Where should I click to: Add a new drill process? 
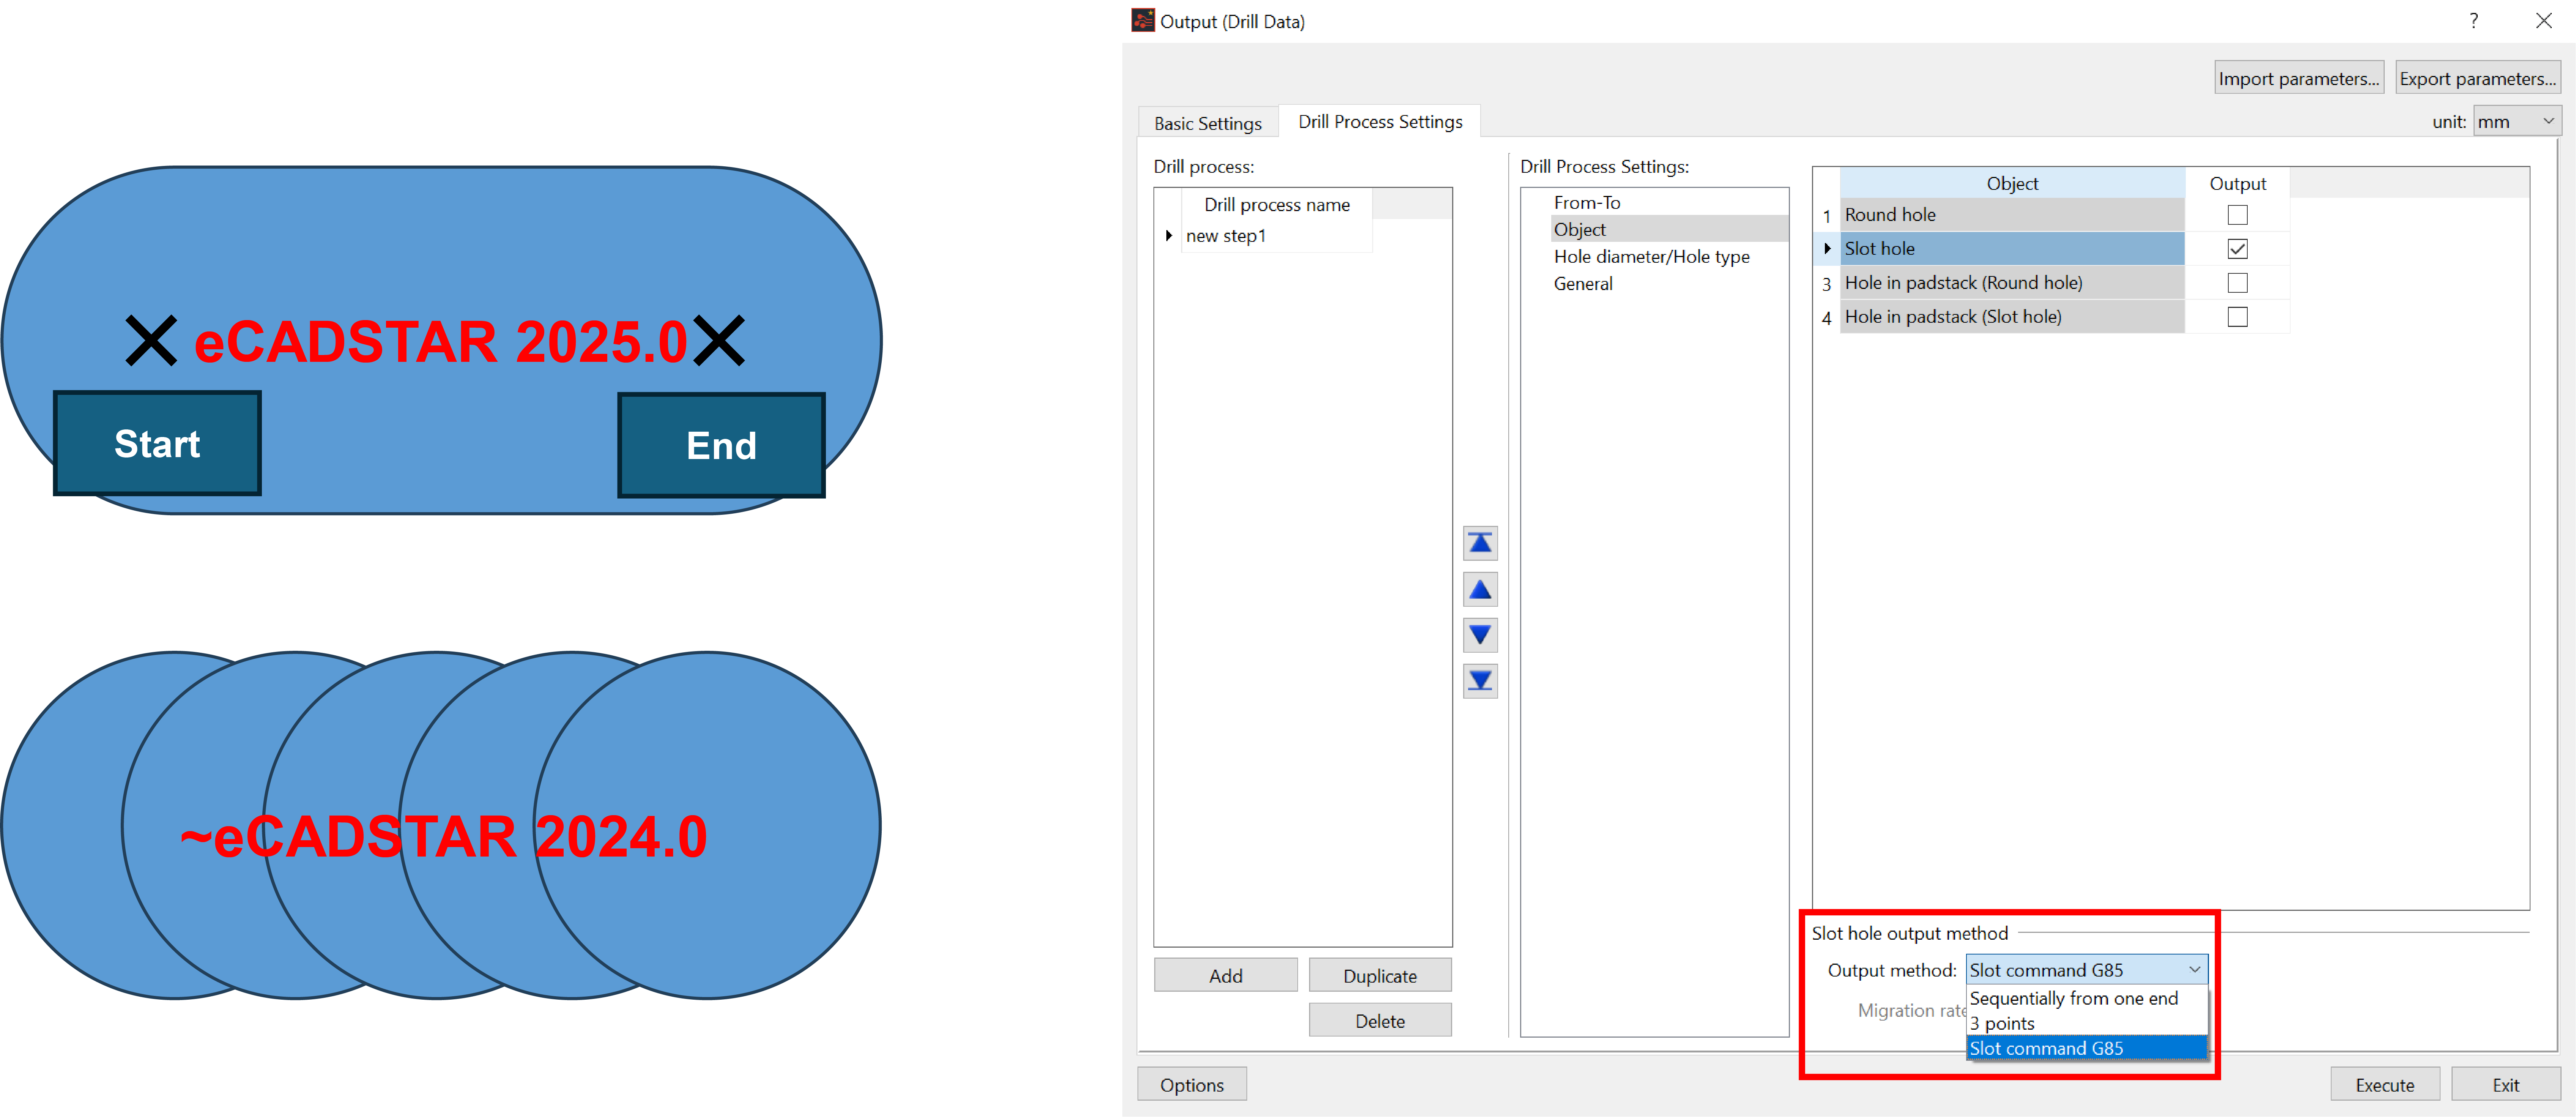coord(1225,975)
